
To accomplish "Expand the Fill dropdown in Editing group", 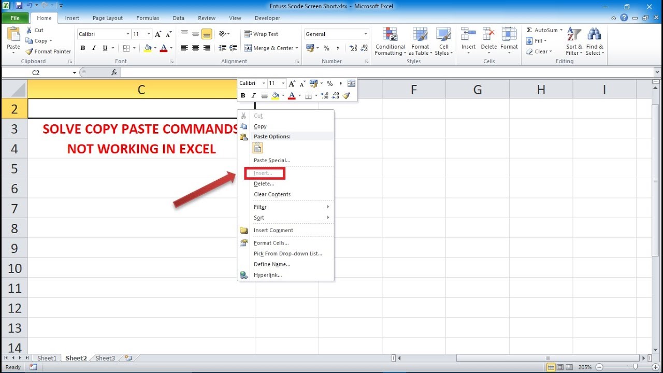I will click(x=545, y=41).
